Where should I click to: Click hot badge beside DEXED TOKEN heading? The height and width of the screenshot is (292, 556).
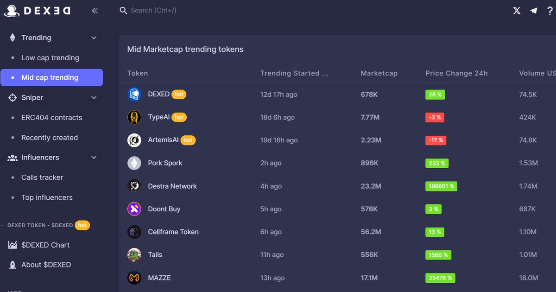coord(82,225)
